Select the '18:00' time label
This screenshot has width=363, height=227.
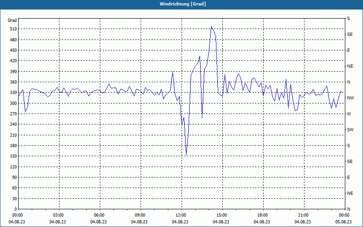point(263,215)
